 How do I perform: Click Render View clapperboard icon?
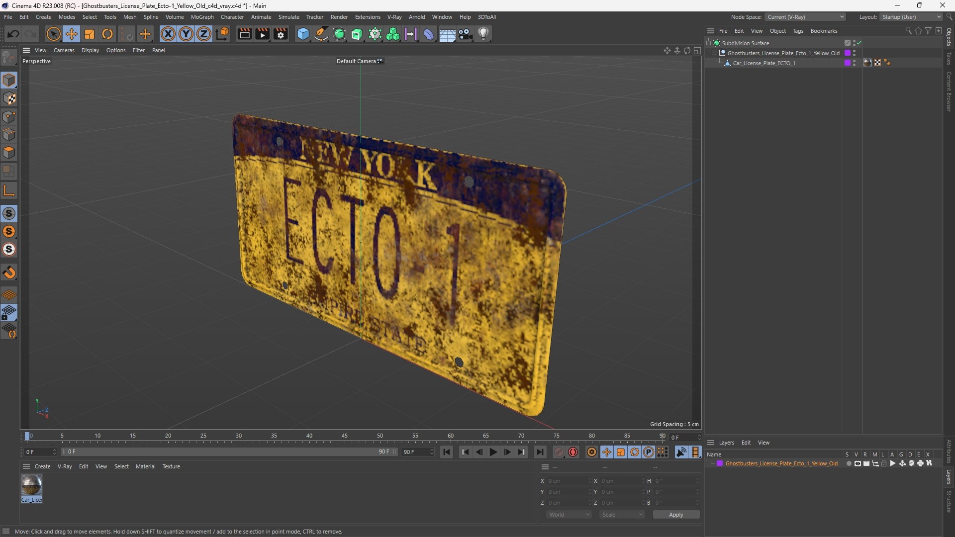244,34
